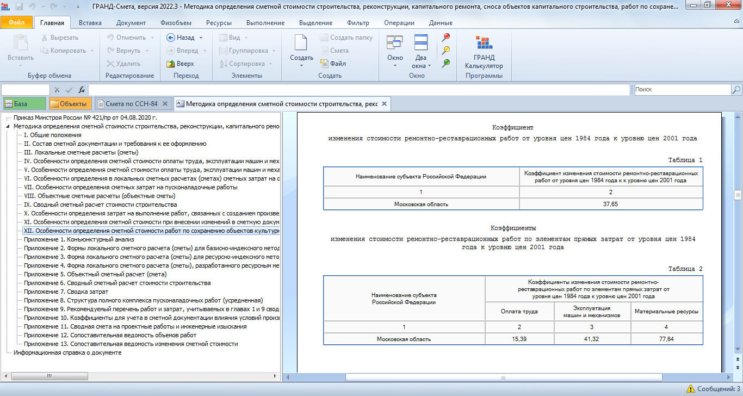
Task: Click the Смета button in the Создать group
Action: click(x=335, y=51)
